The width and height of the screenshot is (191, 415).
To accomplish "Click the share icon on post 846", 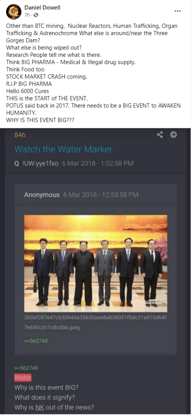I will 160,135.
